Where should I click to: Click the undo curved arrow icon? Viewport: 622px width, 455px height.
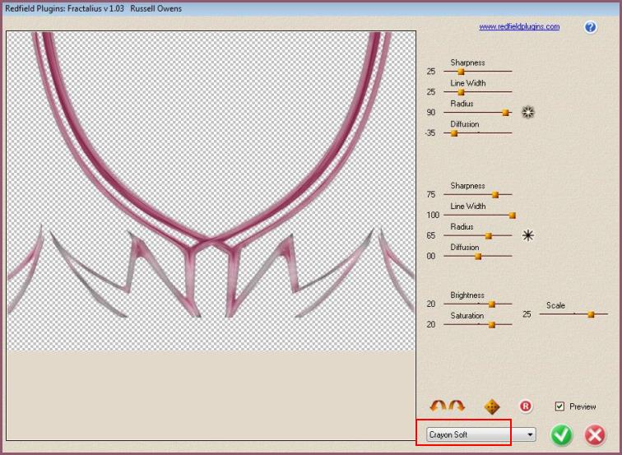(x=439, y=406)
